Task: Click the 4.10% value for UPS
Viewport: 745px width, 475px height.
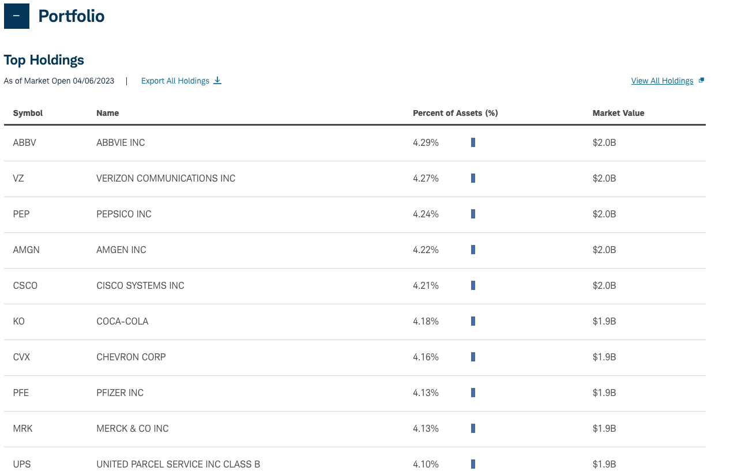Action: pos(426,464)
